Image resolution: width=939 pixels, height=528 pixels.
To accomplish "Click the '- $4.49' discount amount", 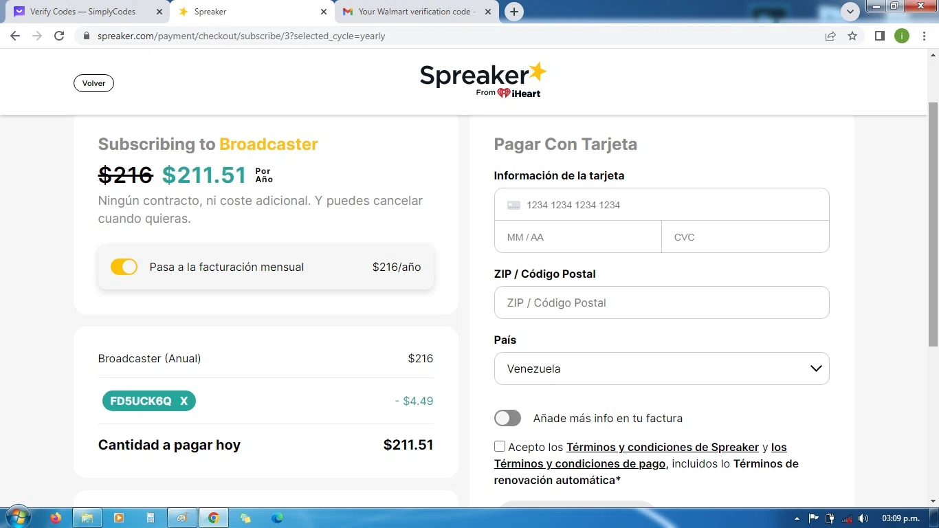I will click(414, 401).
